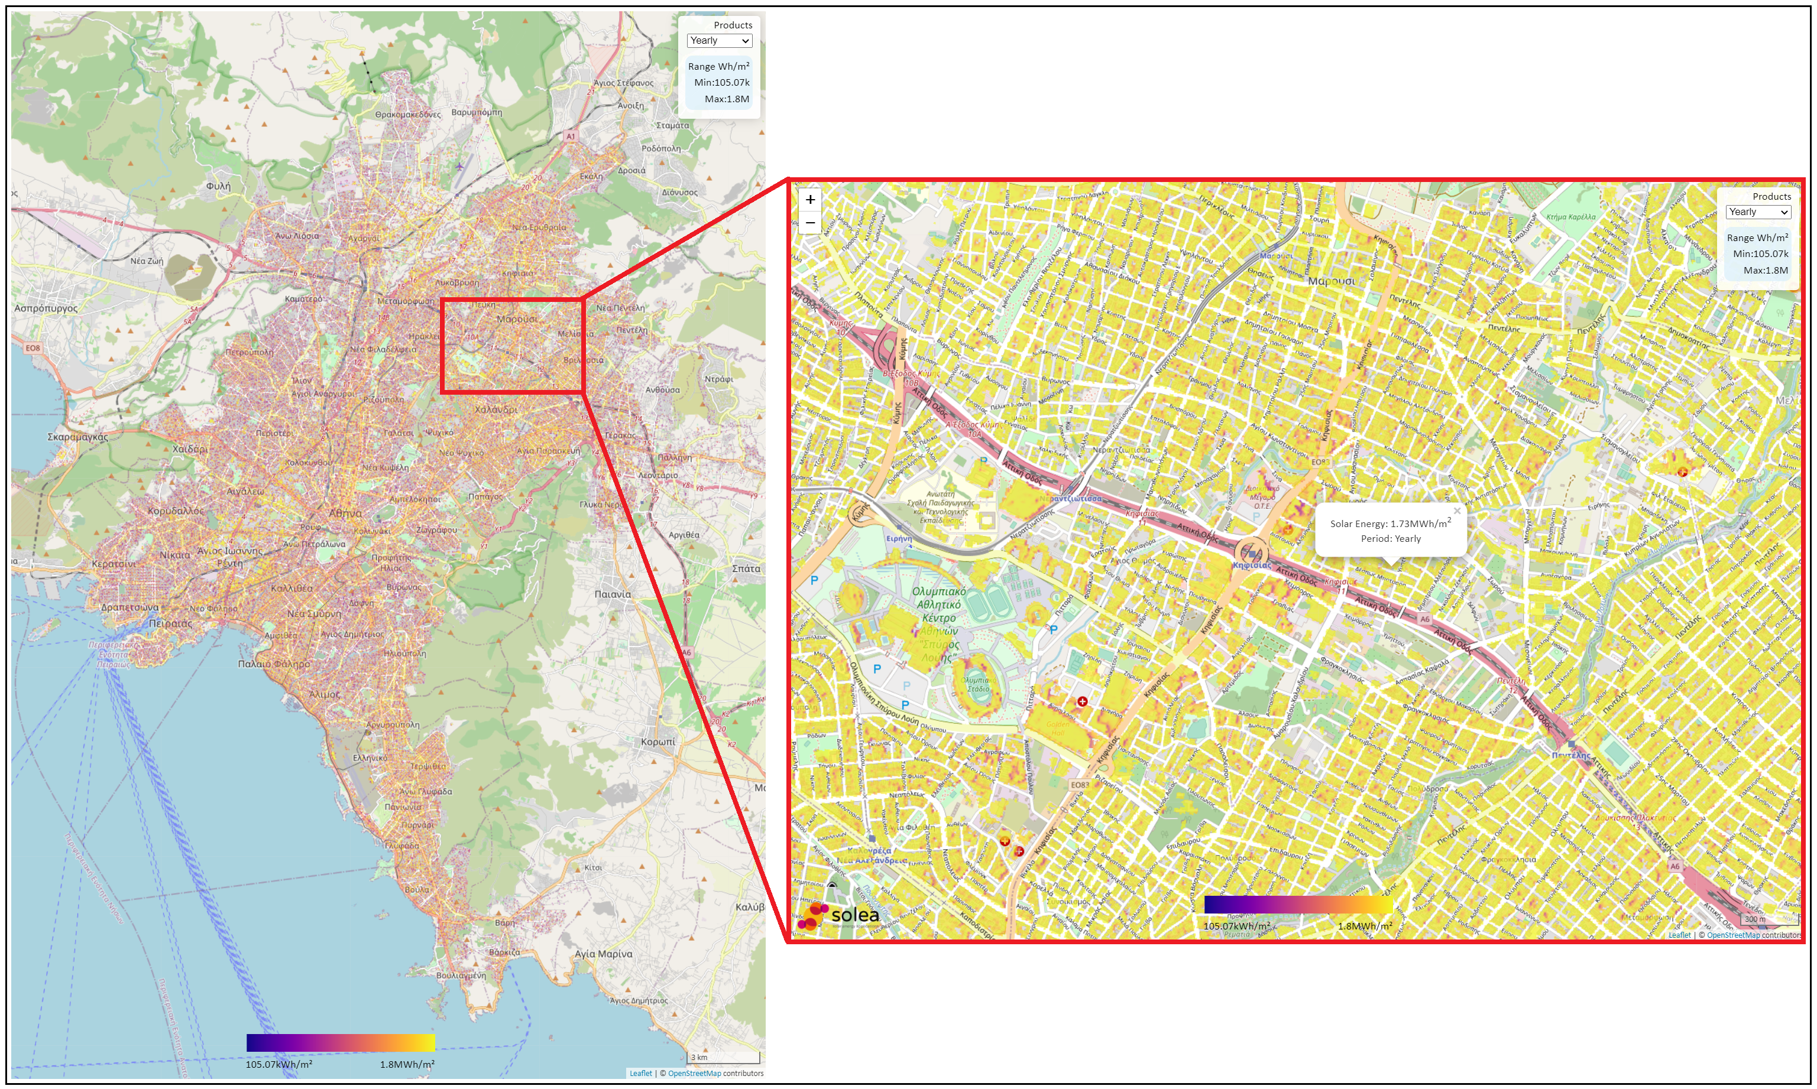
Task: Zoom in with the plus button
Action: [810, 200]
